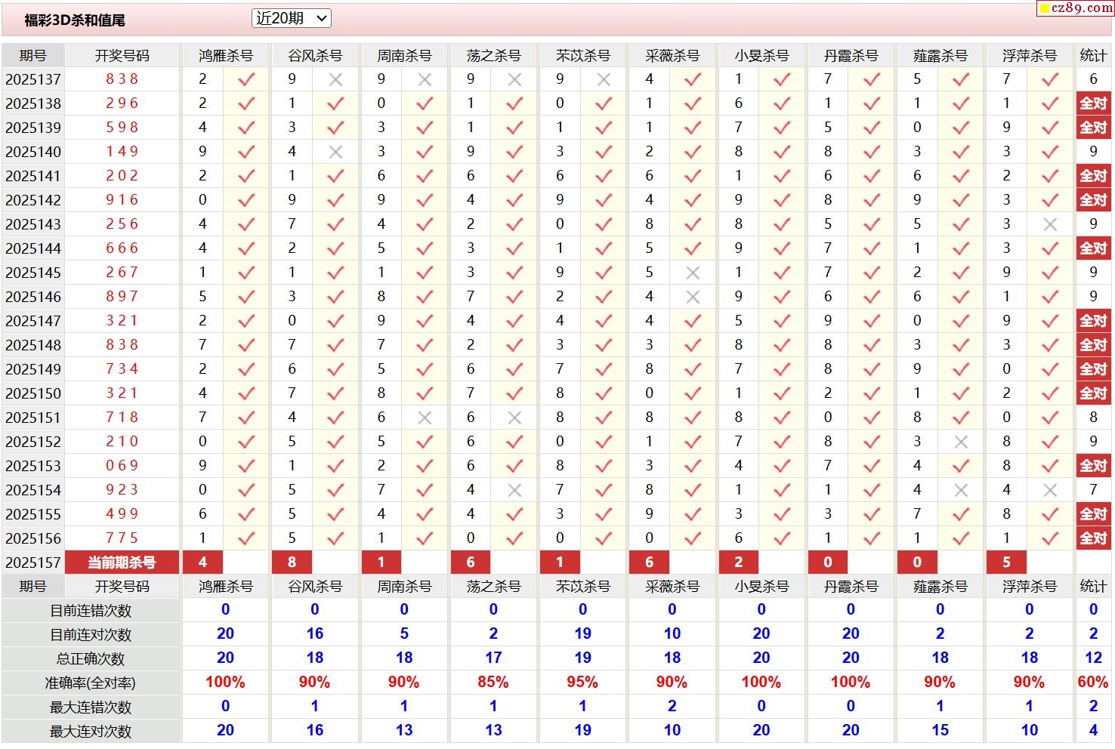The width and height of the screenshot is (1115, 749).
Task: Click the top 芣苡杀号 column header
Action: coord(583,55)
